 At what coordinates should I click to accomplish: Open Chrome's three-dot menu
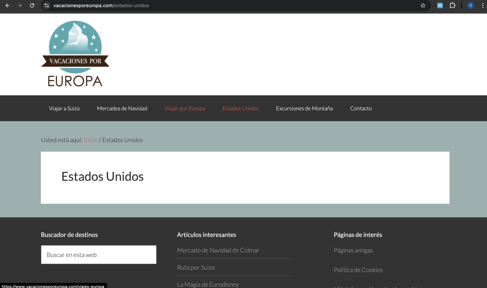pos(483,5)
